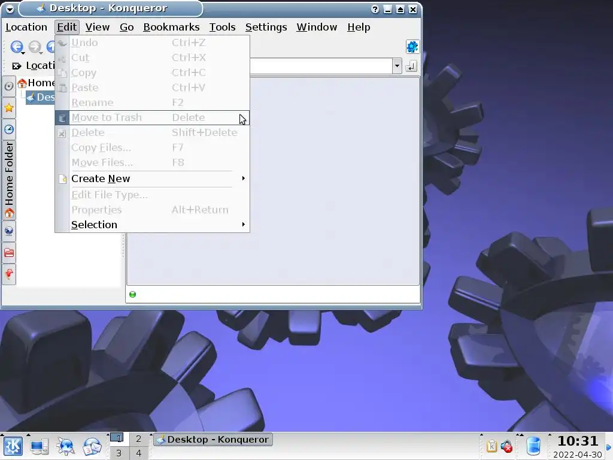Click the Trash can panel icon
Viewport: 613px width, 460px height.
(x=533, y=446)
